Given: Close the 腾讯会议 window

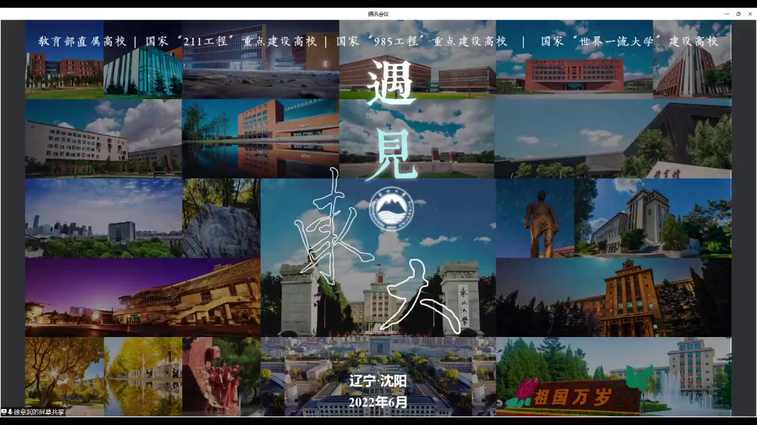Looking at the screenshot, I should pos(750,14).
